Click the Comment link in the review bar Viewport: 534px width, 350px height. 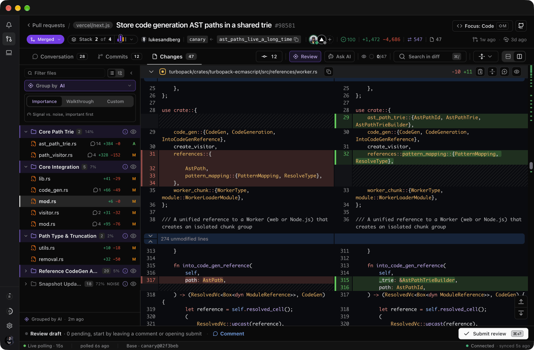(229, 334)
